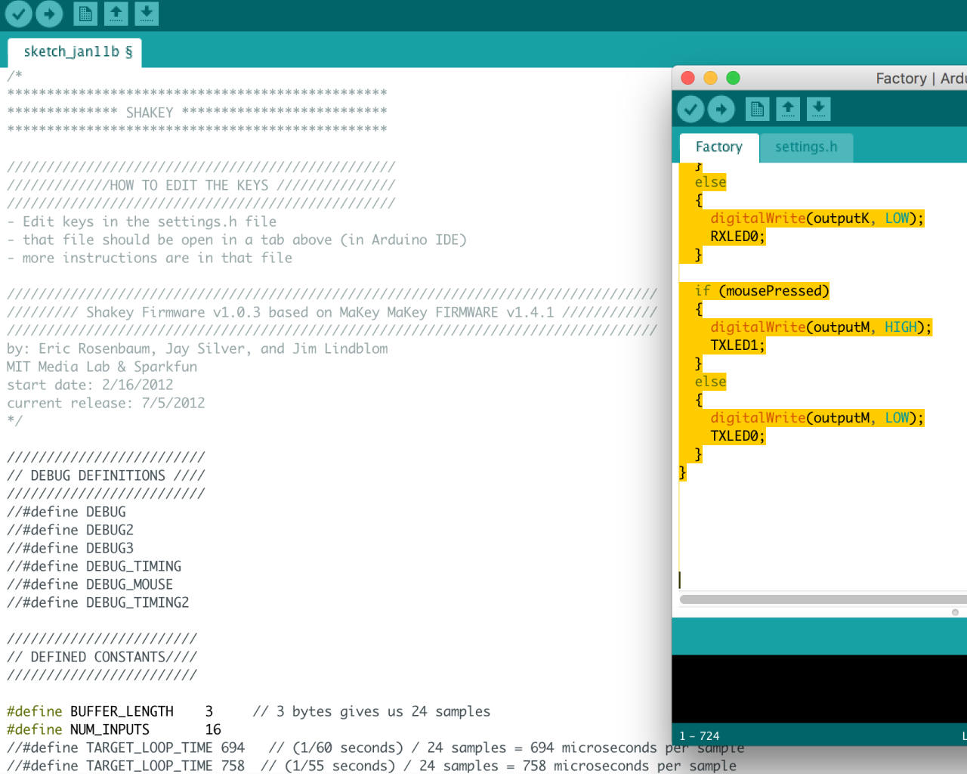This screenshot has height=774, width=967.
Task: Select the sketch_jan11b § tab
Action: tap(75, 52)
